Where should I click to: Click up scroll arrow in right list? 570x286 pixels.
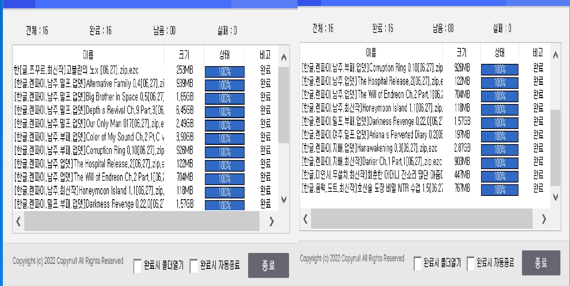[x=555, y=55]
